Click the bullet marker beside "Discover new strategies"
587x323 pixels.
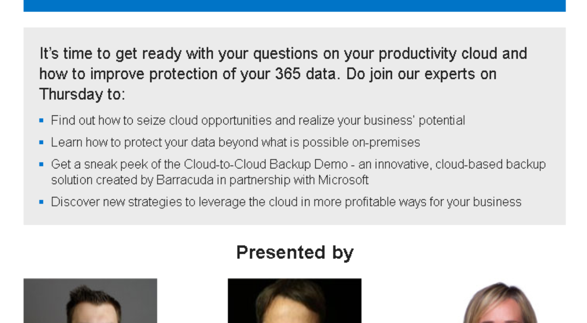pos(42,202)
